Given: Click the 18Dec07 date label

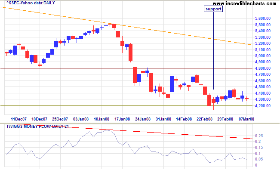Looking at the screenshot, I should (40, 119).
